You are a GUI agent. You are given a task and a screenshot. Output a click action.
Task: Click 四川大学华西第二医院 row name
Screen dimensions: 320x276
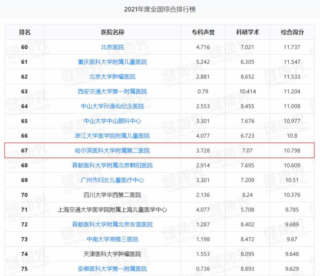112,195
